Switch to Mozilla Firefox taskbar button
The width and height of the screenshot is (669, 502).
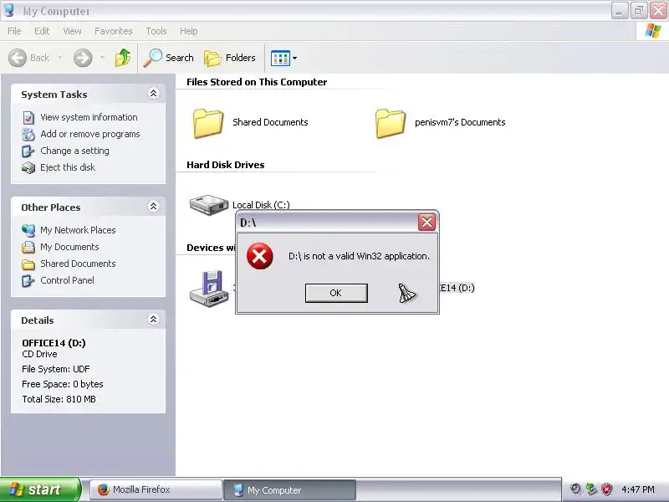tap(156, 489)
